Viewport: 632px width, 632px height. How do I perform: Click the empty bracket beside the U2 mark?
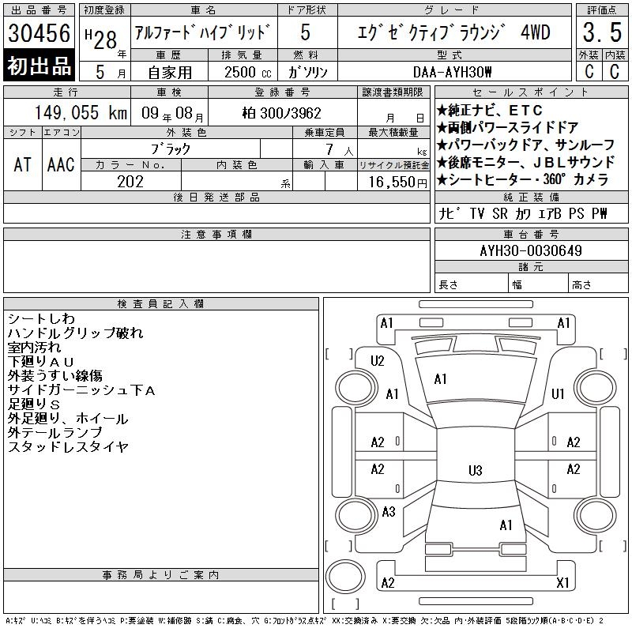[338, 353]
